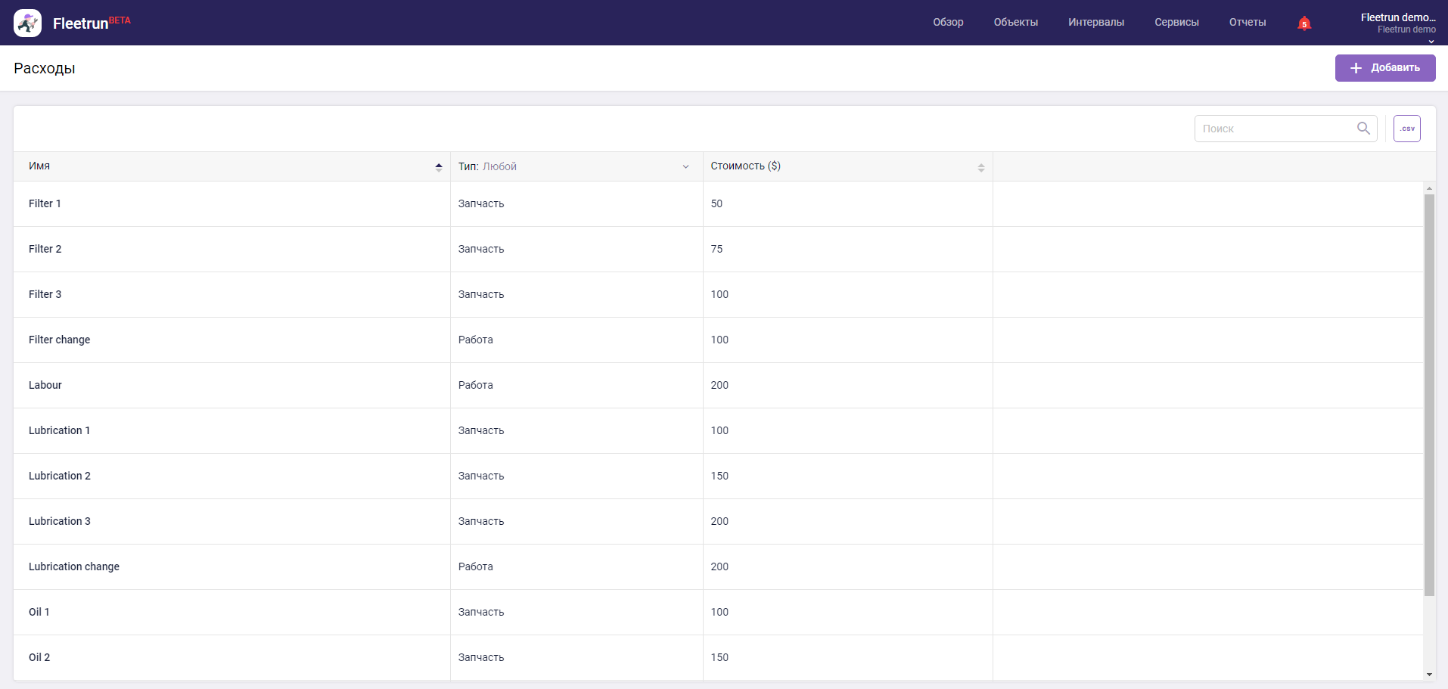Click the Fleetrun logo icon
The height and width of the screenshot is (689, 1448).
pyautogui.click(x=28, y=23)
